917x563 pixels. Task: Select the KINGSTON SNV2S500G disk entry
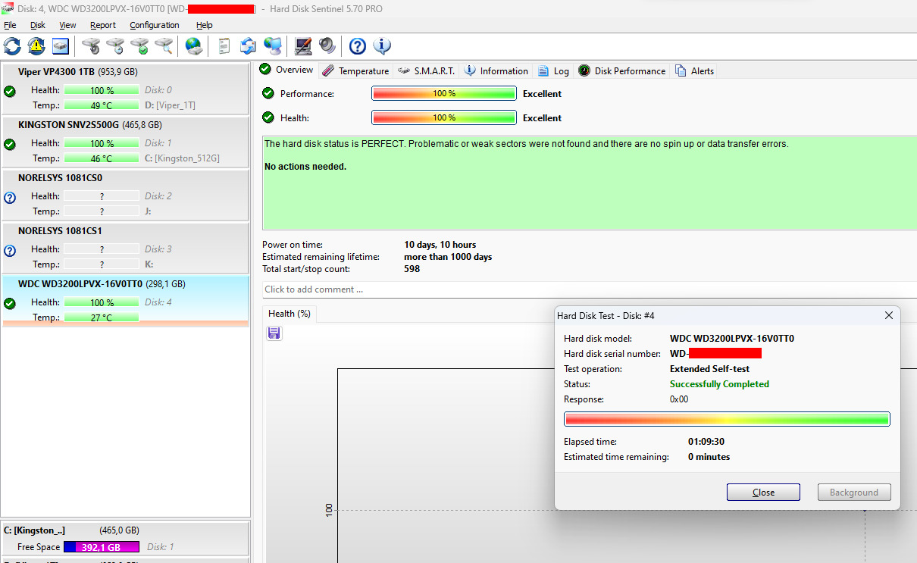point(125,142)
